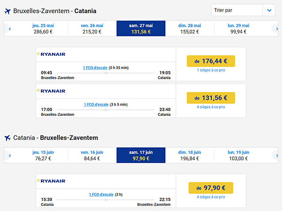Choose the 131,56 € fare button
282x211 pixels.
(x=211, y=98)
